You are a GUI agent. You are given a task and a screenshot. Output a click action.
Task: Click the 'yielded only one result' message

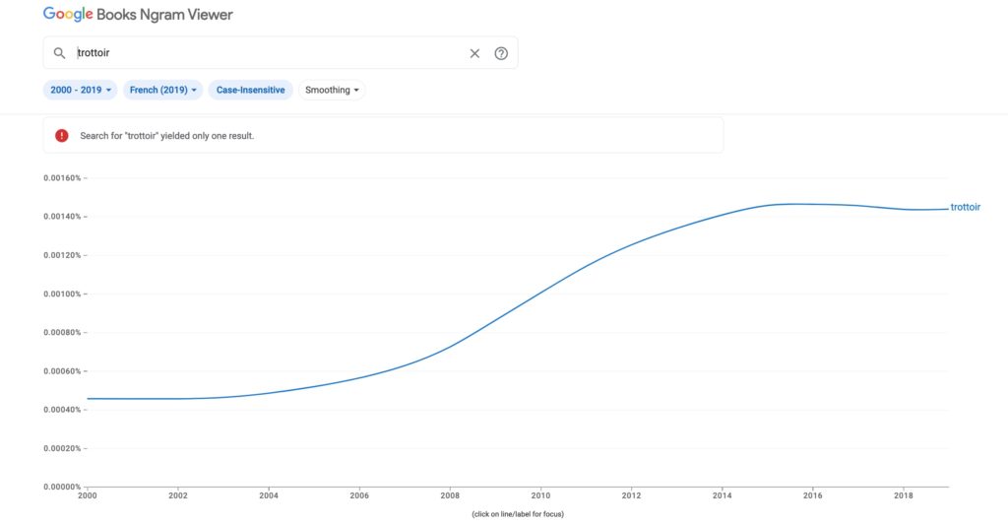pyautogui.click(x=167, y=136)
